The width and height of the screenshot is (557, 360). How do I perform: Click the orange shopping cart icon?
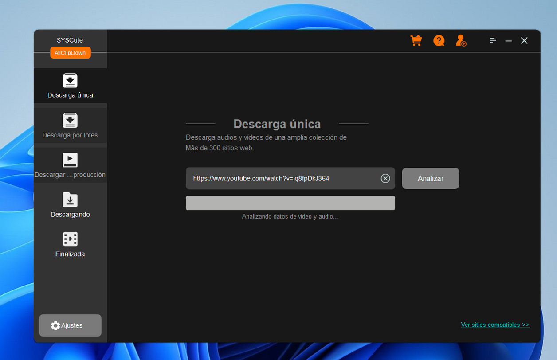pyautogui.click(x=416, y=41)
